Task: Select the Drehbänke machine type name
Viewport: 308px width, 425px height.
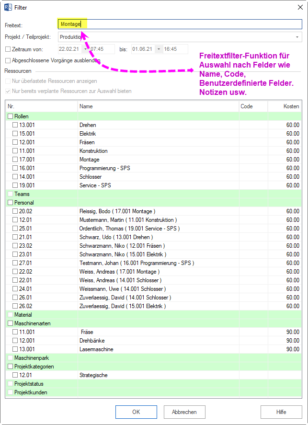Action: tap(92, 341)
